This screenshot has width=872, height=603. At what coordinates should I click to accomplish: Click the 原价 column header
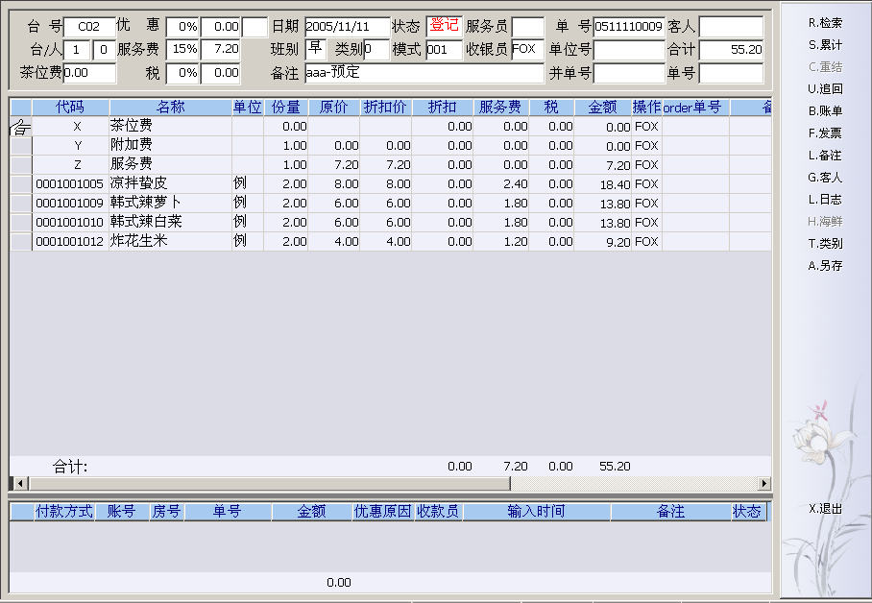point(333,108)
